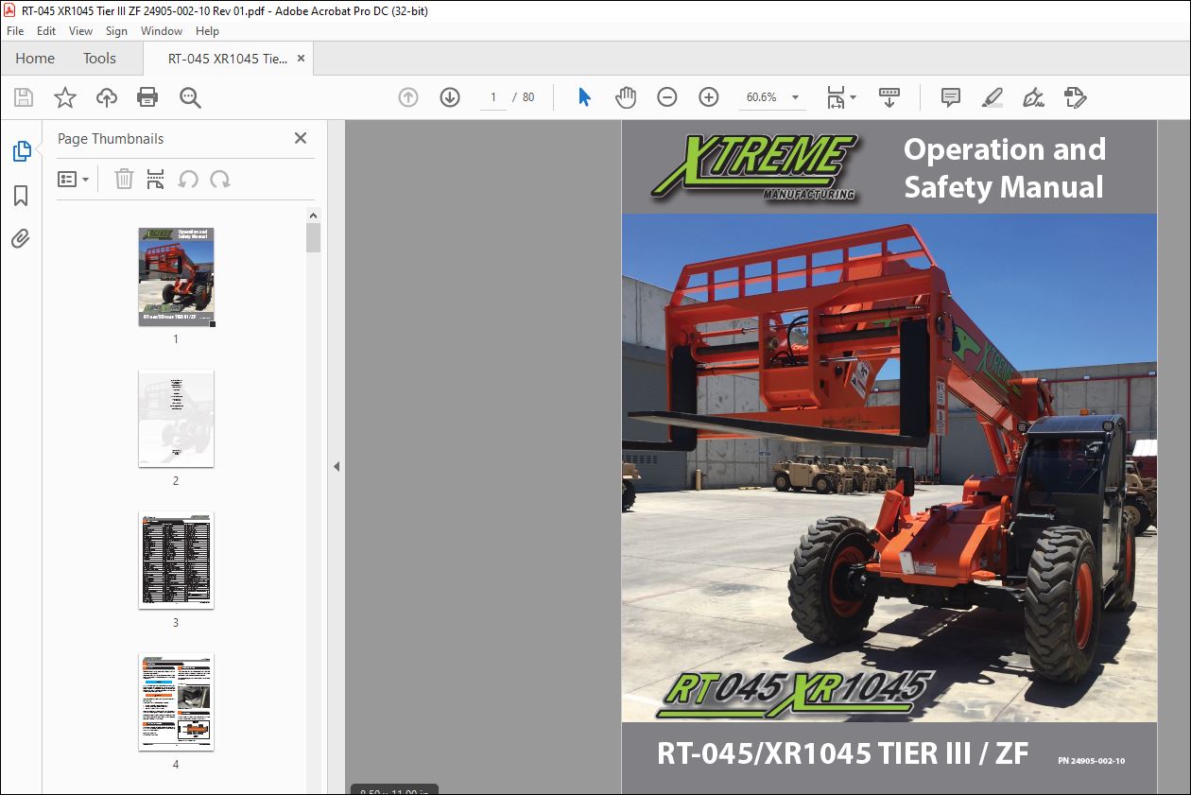Click the current page number field
Viewport: 1191px width, 795px height.
tap(492, 97)
